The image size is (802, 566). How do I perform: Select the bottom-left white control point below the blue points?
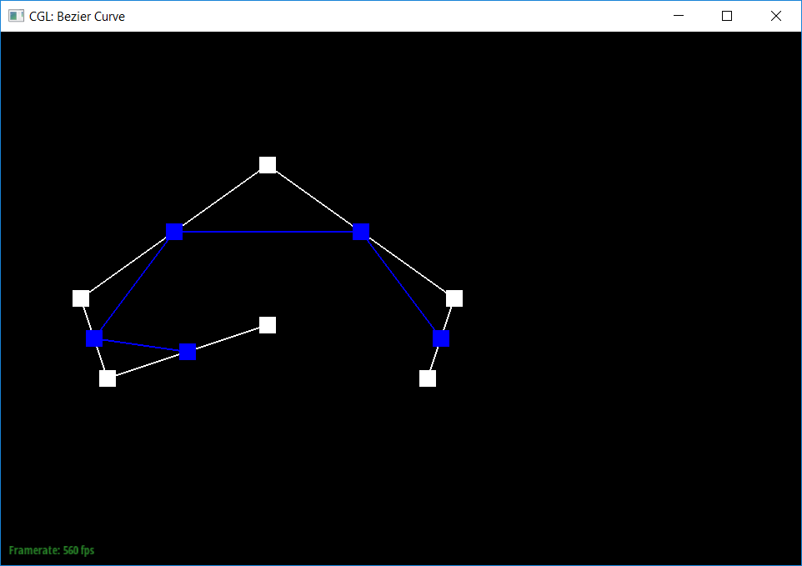pyautogui.click(x=108, y=379)
